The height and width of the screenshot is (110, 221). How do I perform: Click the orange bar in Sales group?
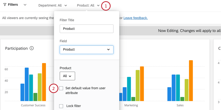[191, 80]
